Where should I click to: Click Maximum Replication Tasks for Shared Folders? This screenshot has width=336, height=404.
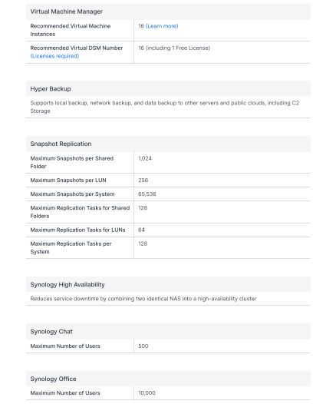[80, 212]
